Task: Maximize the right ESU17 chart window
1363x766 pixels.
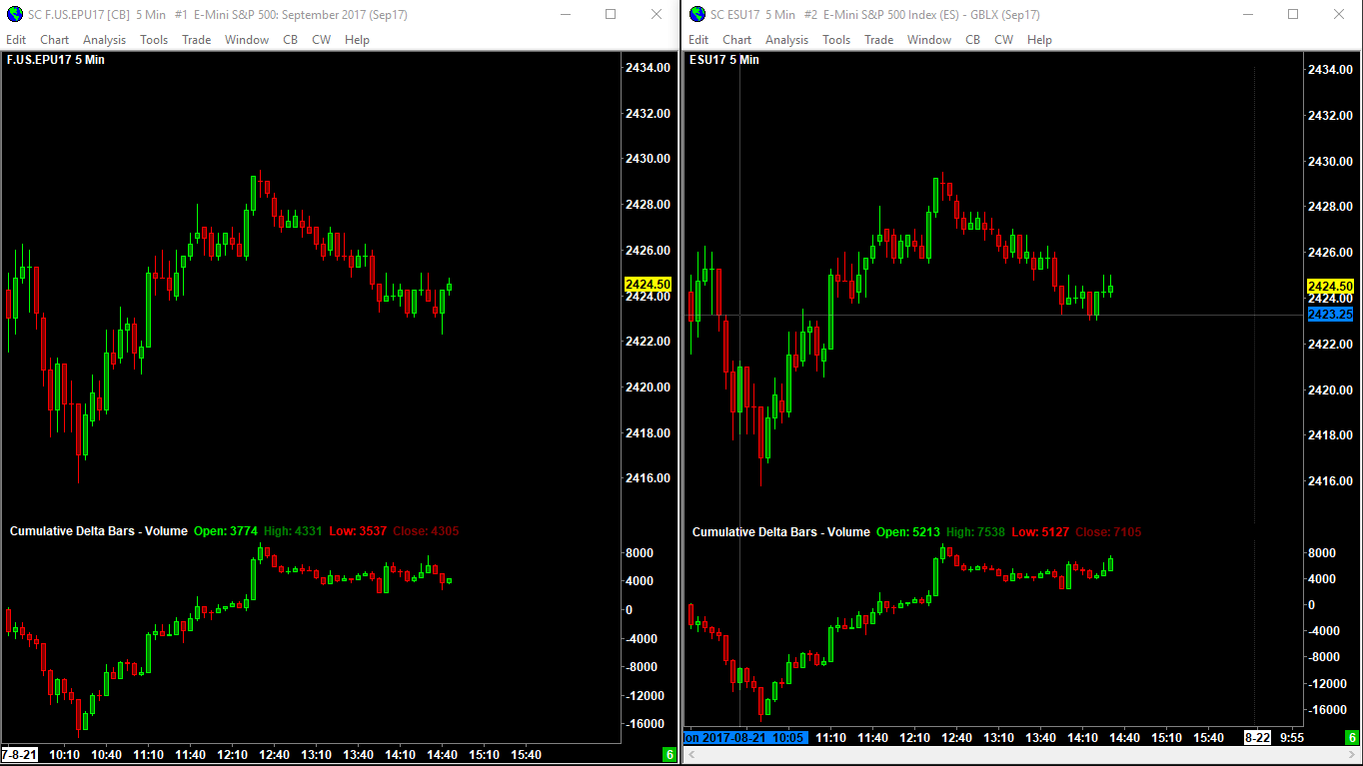Action: click(x=1293, y=14)
